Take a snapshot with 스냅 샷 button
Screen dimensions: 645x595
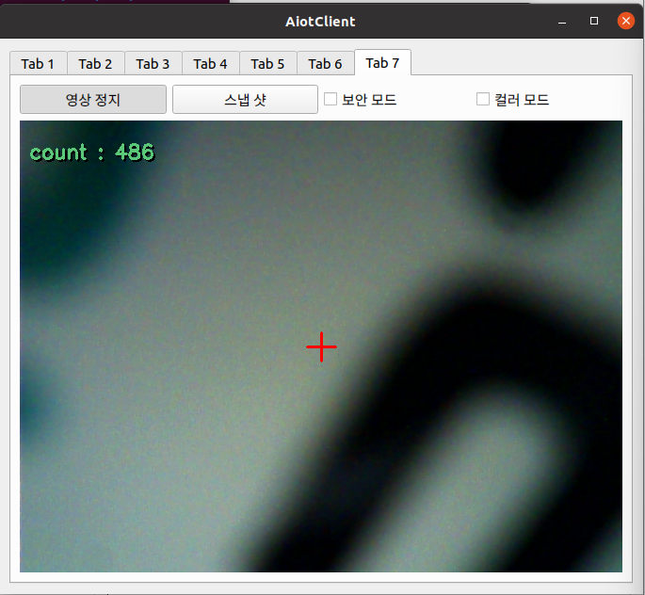245,100
